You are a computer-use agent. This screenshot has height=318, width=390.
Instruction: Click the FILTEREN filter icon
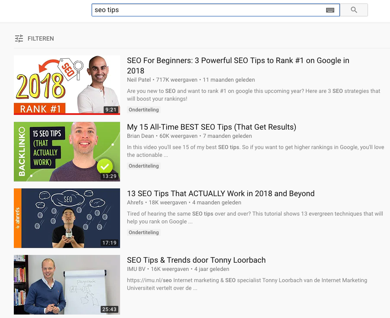pos(19,38)
